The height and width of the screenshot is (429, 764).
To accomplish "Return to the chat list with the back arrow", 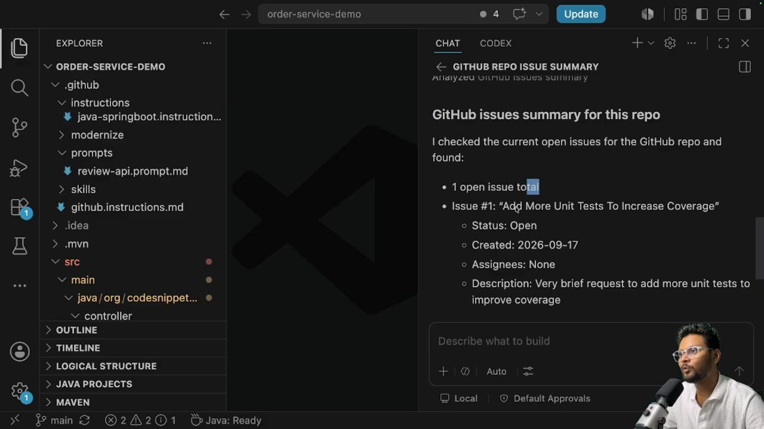I will (x=441, y=67).
